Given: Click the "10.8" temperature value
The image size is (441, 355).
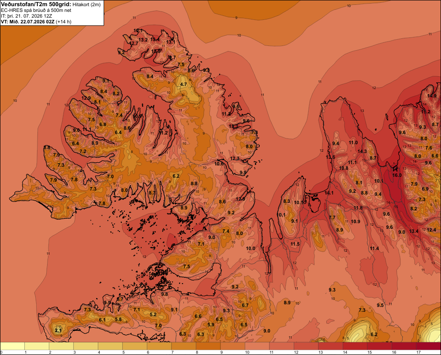Looking at the screenshot, I should (344, 168).
